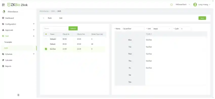Check the Default row checkbox
The height and width of the screenshot is (99, 215).
pyautogui.click(x=46, y=44)
